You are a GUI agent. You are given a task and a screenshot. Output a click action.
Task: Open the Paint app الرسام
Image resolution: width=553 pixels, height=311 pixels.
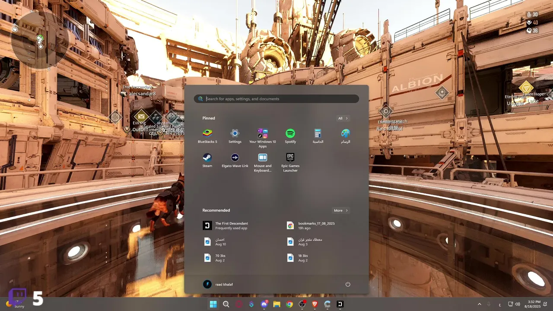[x=345, y=136]
